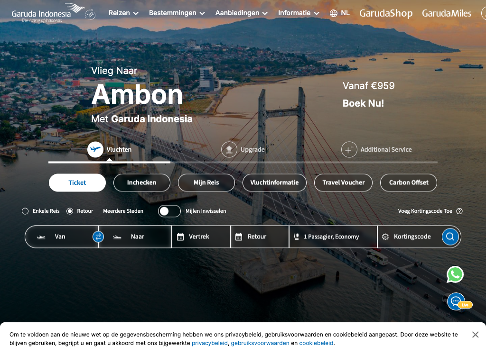
Task: Open the privacybeleid link
Action: pos(209,343)
